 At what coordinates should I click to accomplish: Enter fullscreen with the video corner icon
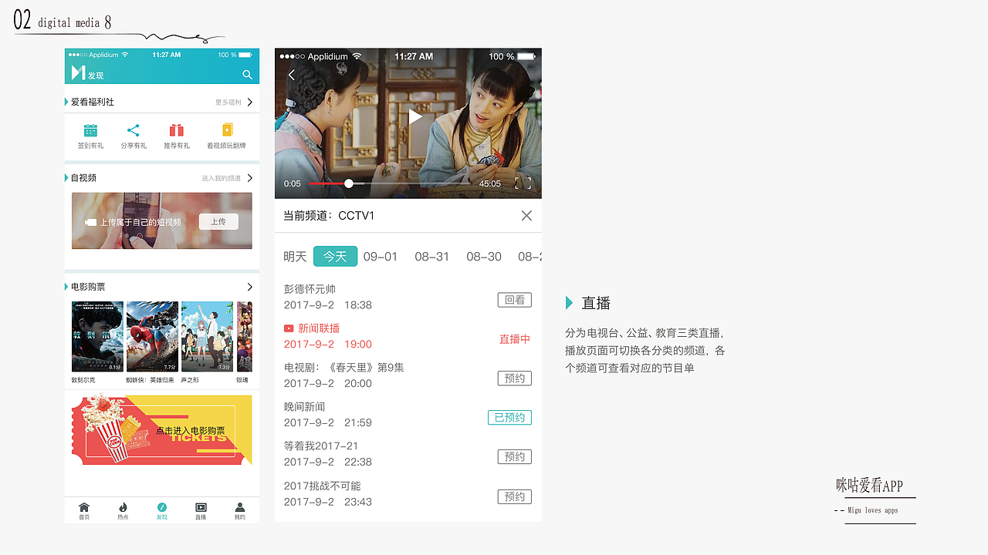pos(523,183)
